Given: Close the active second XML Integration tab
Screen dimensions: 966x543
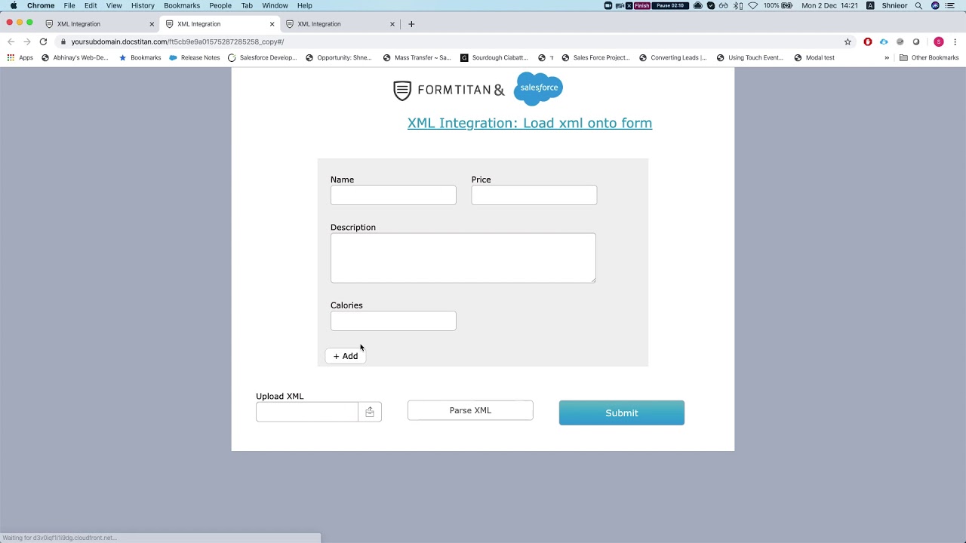Looking at the screenshot, I should (x=272, y=24).
